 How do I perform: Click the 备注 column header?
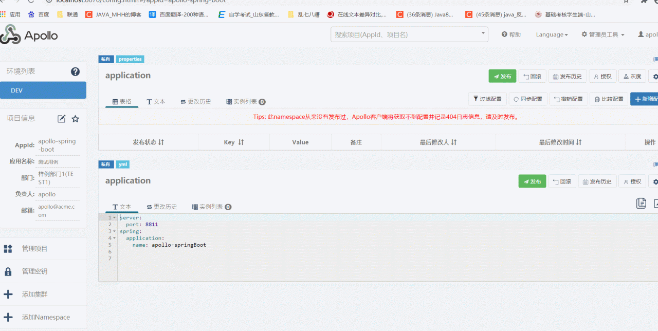pyautogui.click(x=356, y=142)
